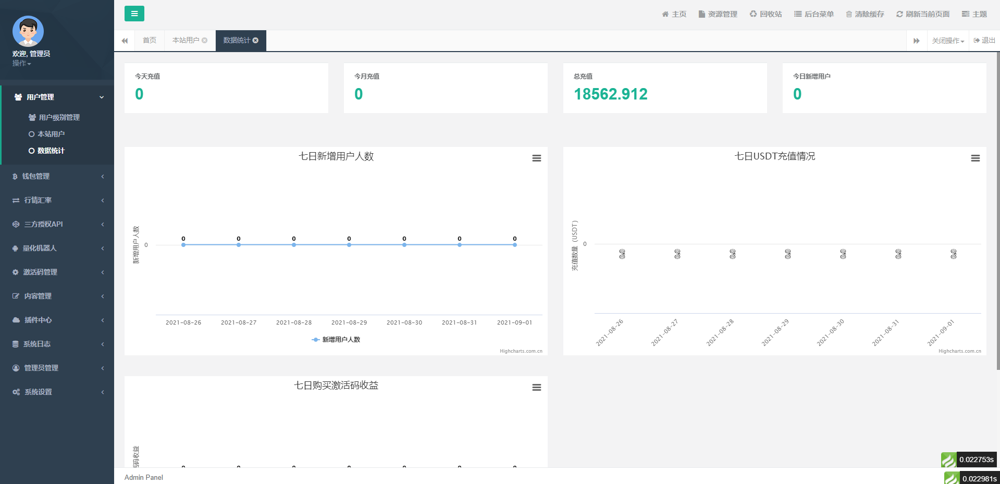Open the 首页 tab
Viewport: 1000px width, 484px height.
(149, 40)
